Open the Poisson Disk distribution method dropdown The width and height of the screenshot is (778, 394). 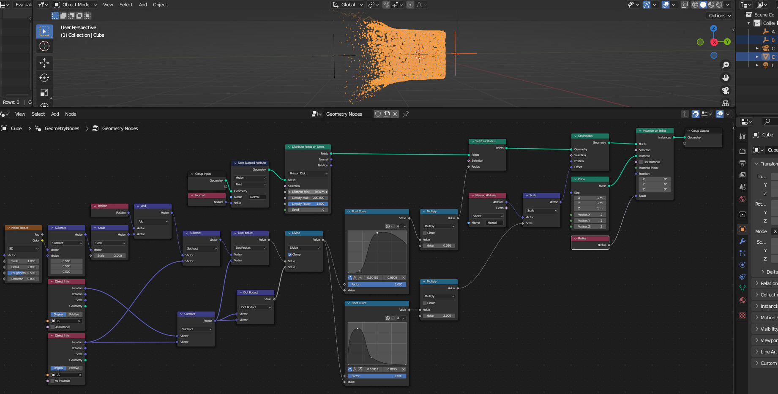point(308,173)
